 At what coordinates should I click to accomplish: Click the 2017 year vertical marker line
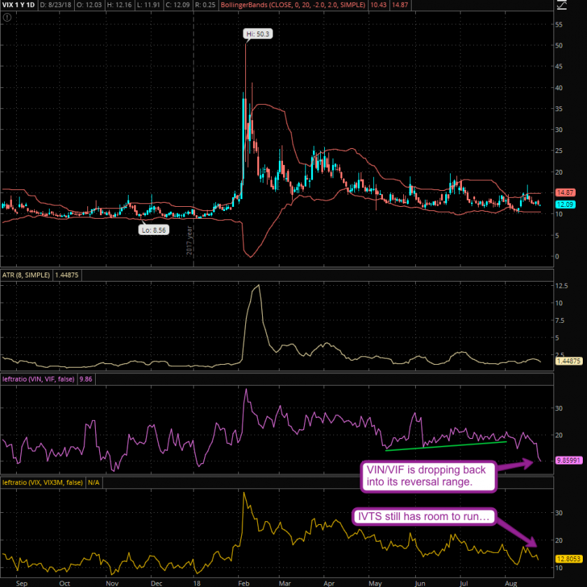pos(193,140)
